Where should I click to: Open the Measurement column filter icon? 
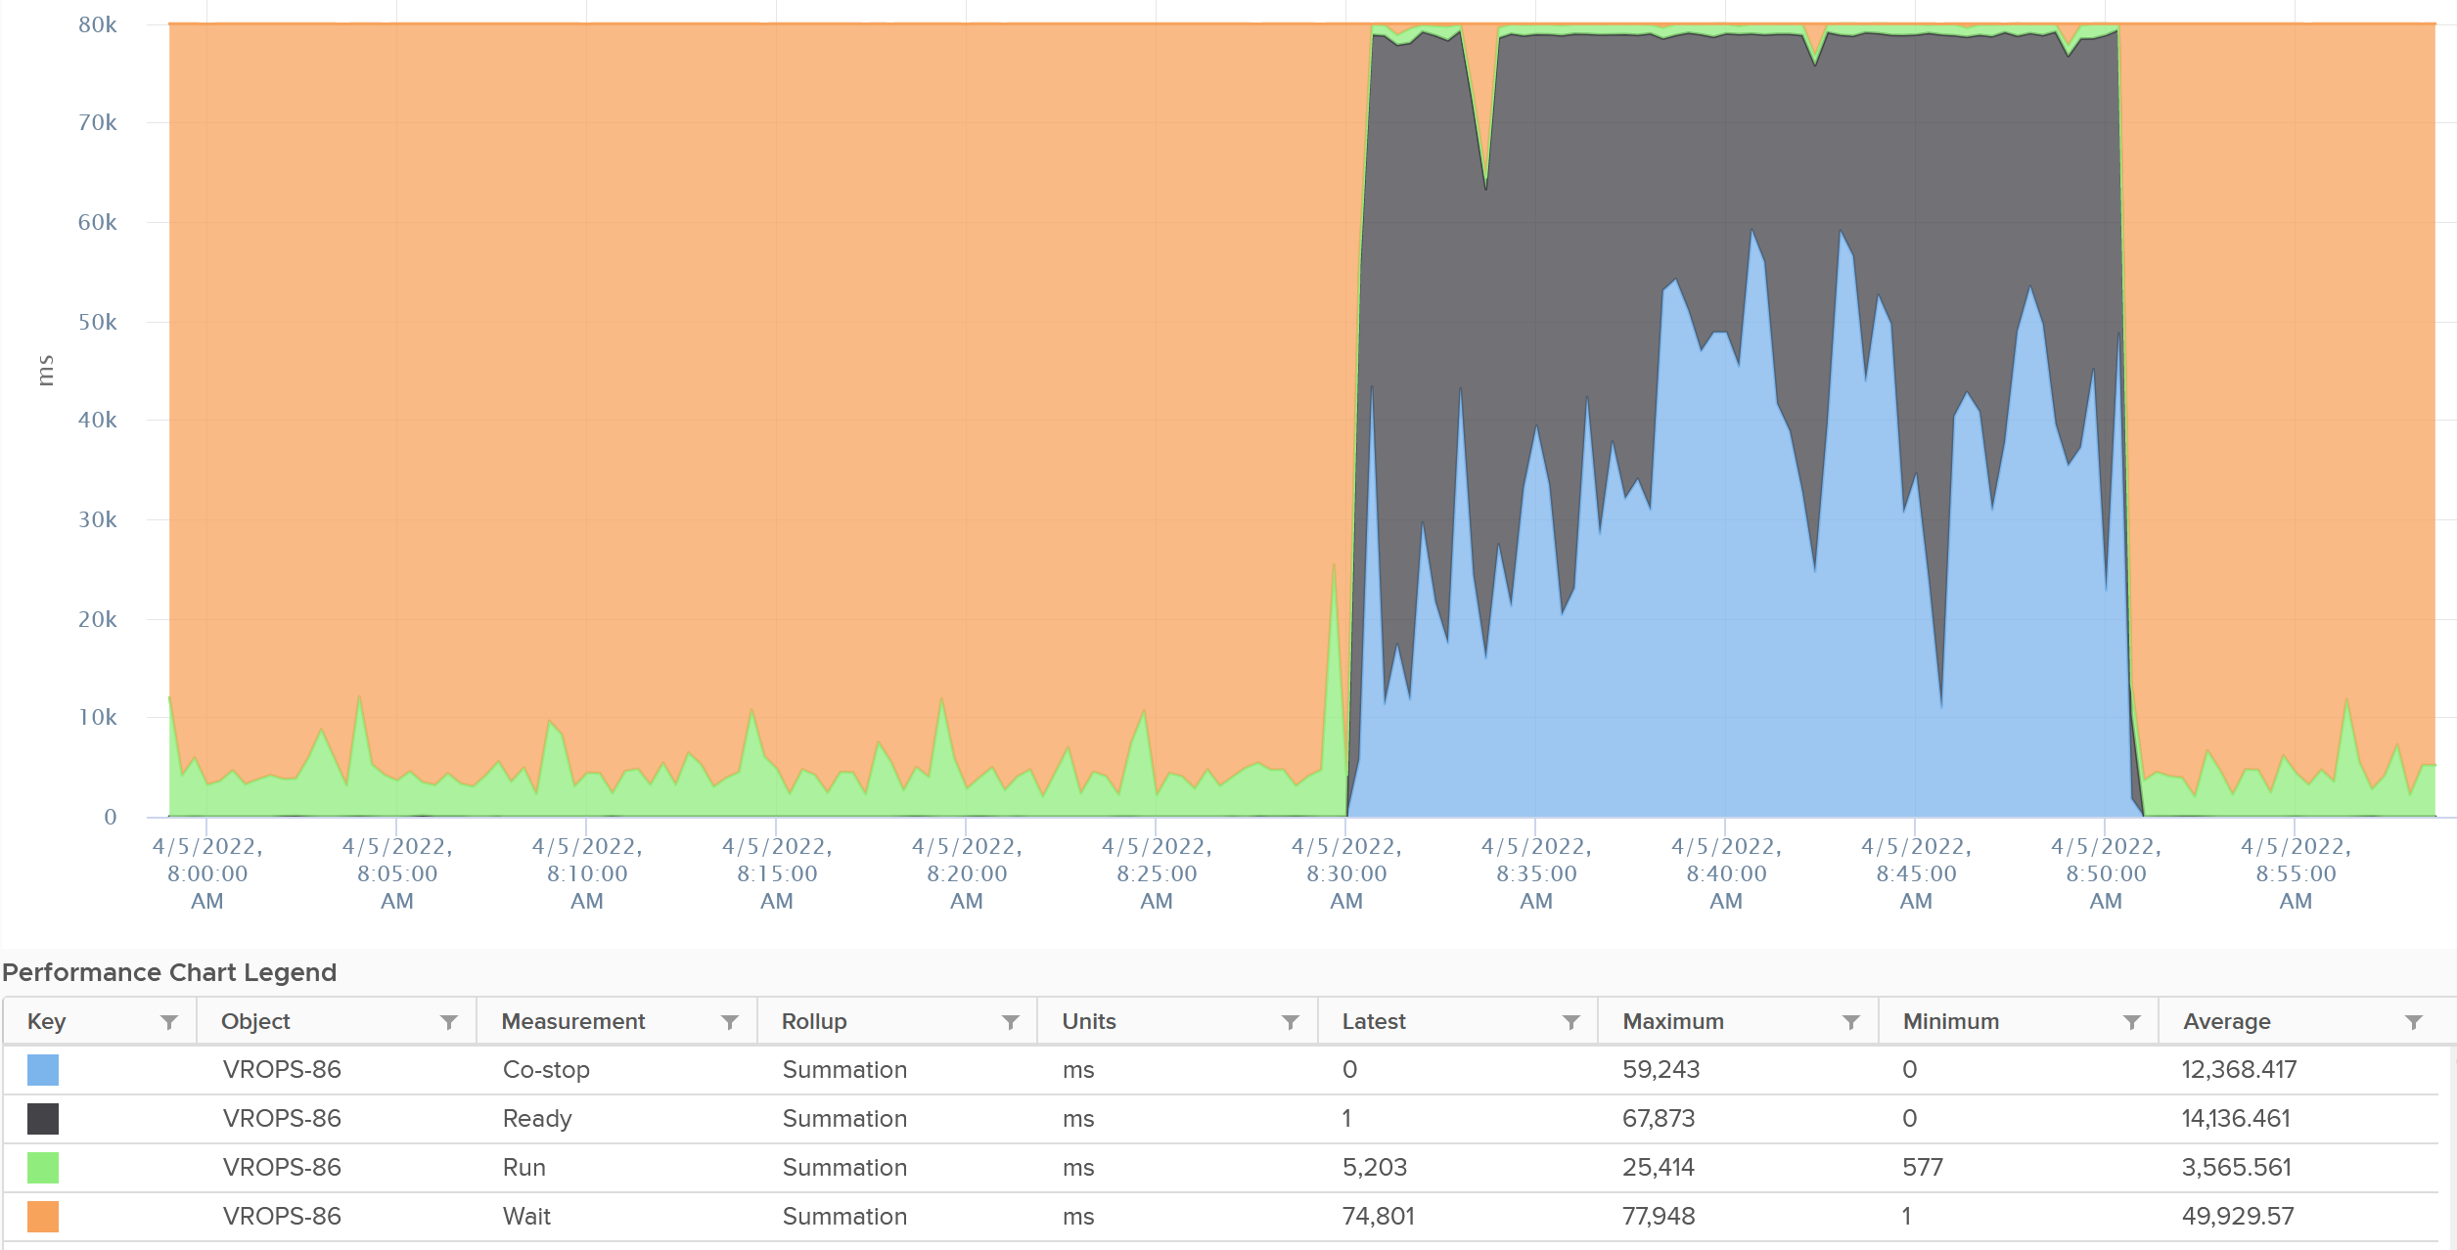(730, 1022)
